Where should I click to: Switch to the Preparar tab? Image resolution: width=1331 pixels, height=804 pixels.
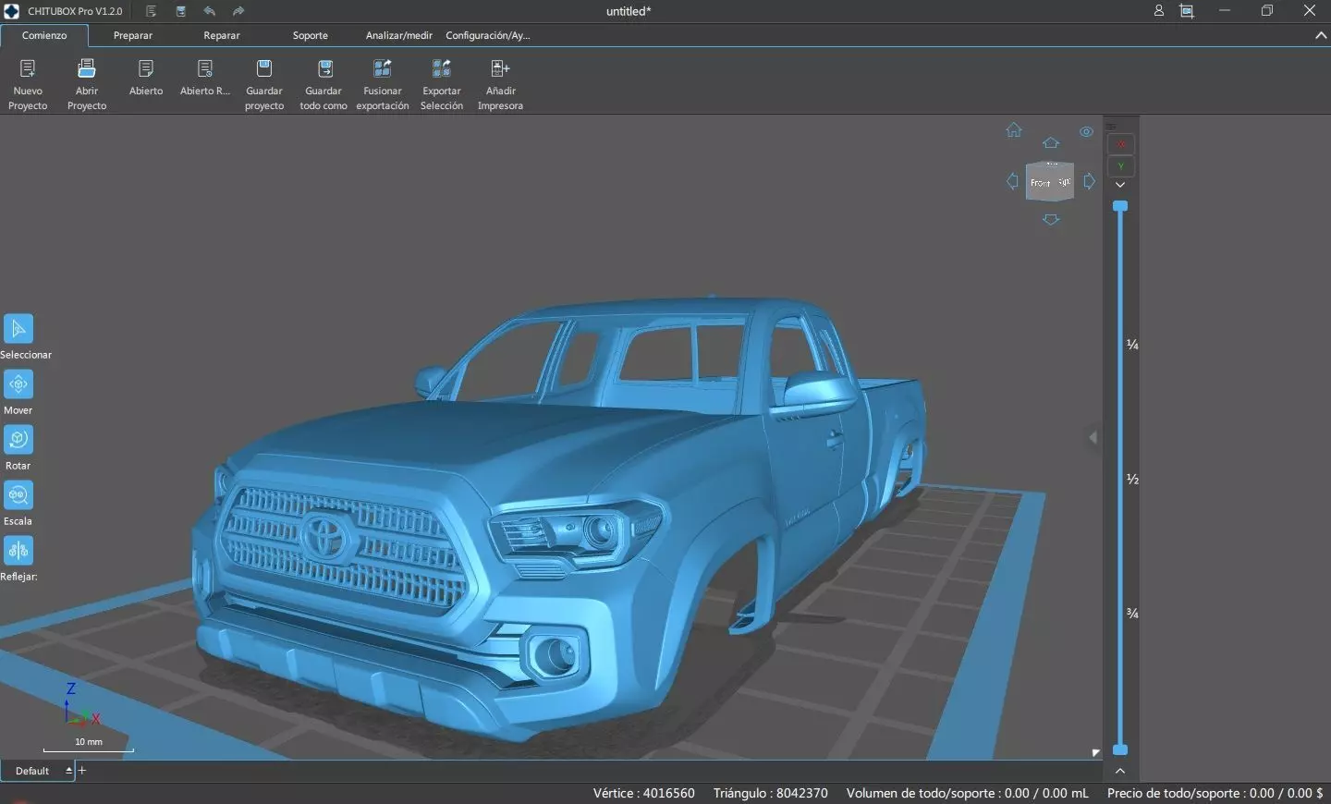click(133, 35)
